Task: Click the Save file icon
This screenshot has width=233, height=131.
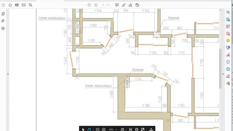Action: click(3, 5)
